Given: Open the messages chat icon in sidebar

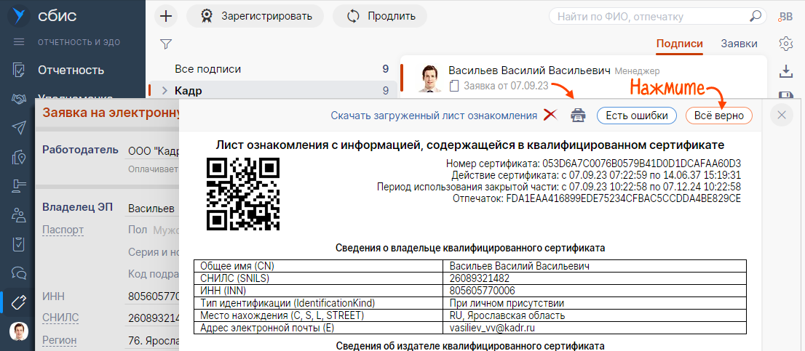Looking at the screenshot, I should [x=19, y=273].
